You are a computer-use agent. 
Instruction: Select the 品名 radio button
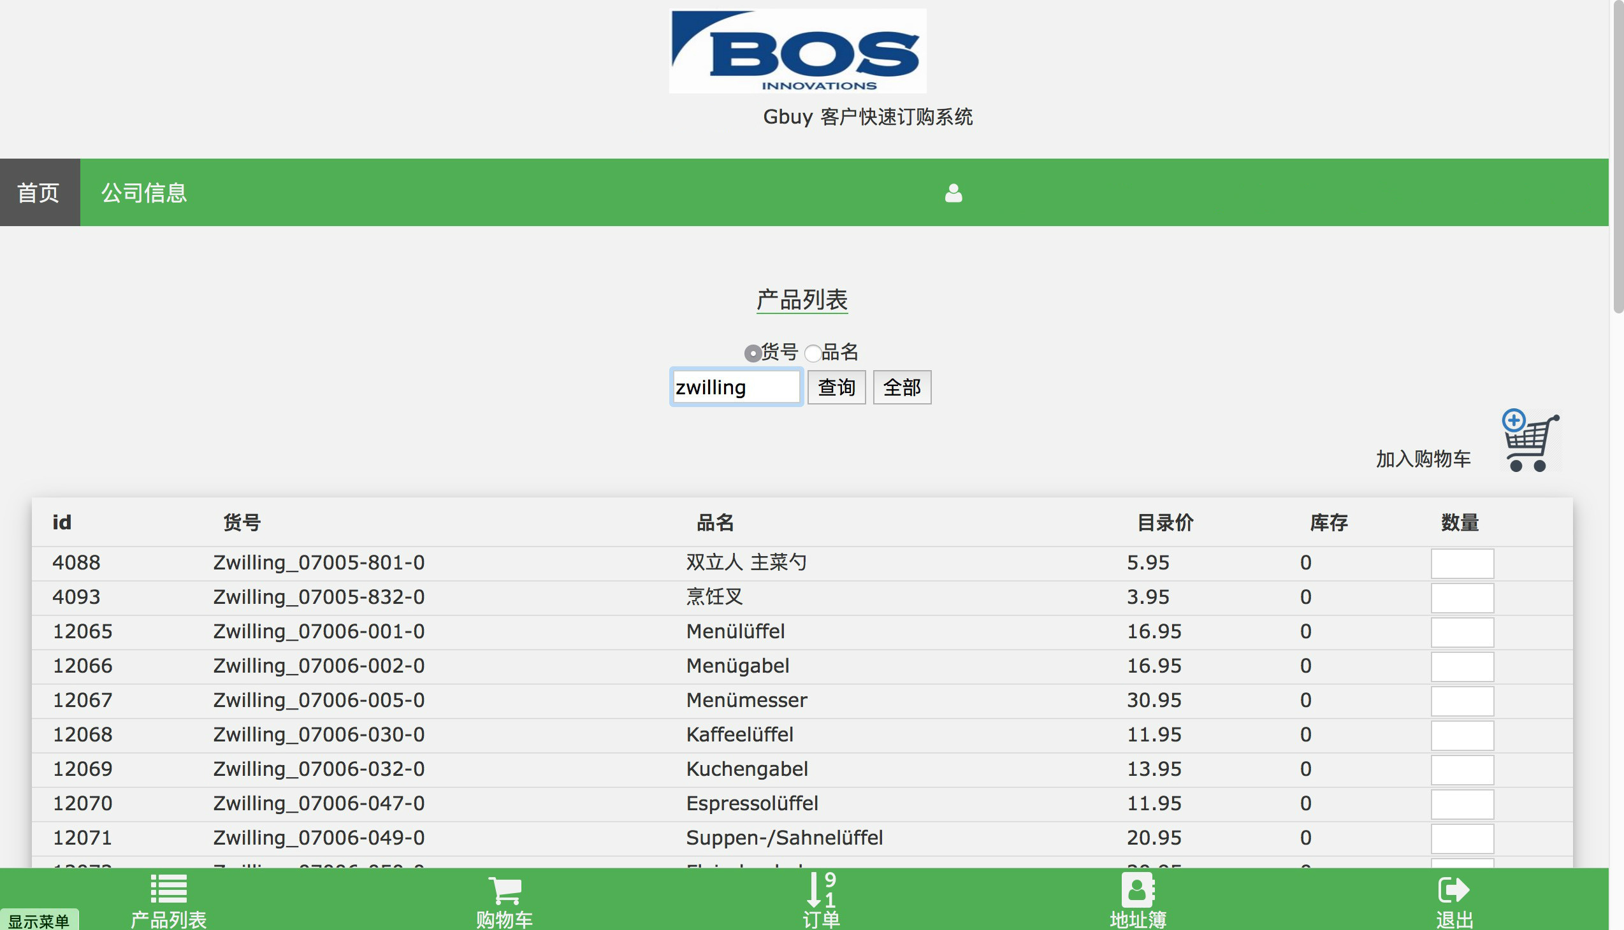click(x=813, y=353)
